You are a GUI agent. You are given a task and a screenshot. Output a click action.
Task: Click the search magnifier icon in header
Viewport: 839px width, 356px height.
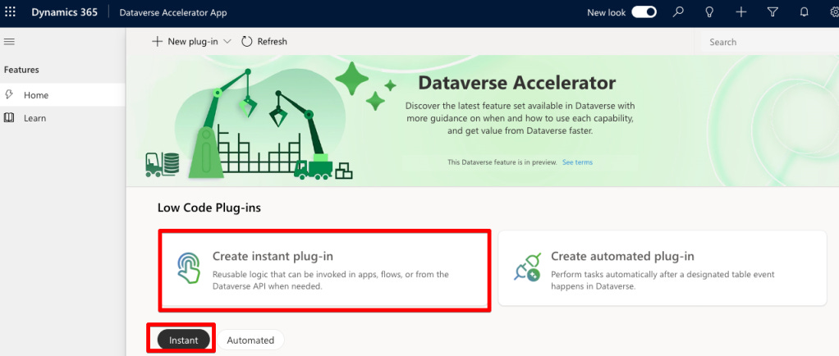click(x=678, y=12)
